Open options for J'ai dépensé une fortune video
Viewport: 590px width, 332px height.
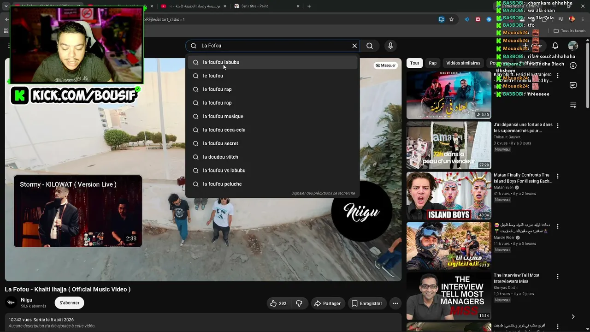pos(558,125)
